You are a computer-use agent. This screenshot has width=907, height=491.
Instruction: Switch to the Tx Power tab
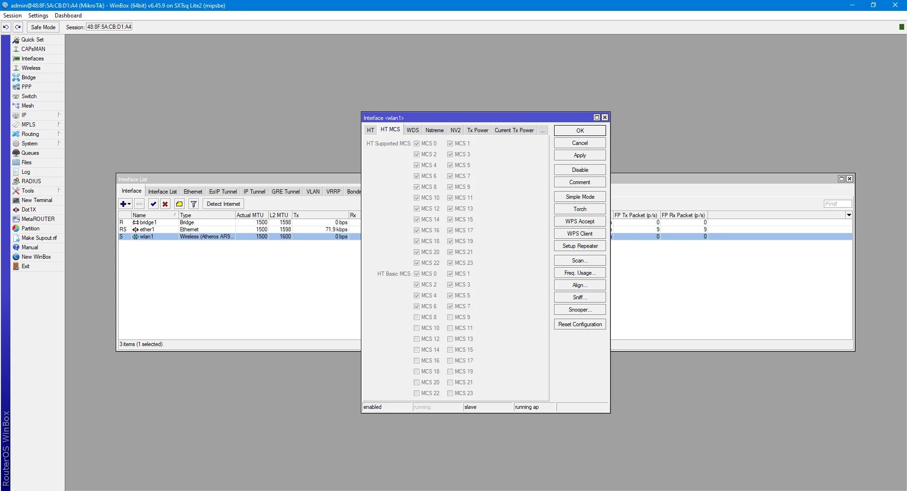pos(478,131)
